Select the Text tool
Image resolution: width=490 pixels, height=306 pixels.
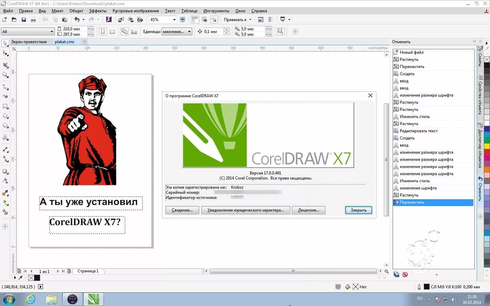coord(5,137)
